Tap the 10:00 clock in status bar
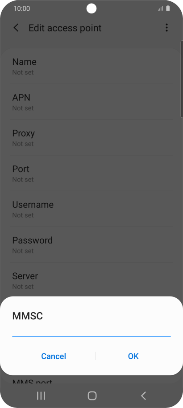This screenshot has width=183, height=408. (22, 9)
